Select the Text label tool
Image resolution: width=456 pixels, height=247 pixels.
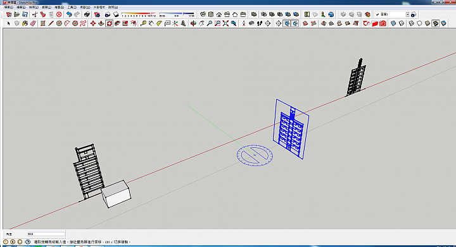click(x=167, y=23)
